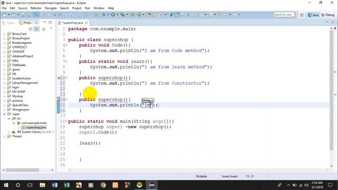Expand the Thread project
The height and width of the screenshot is (190, 338).
(4, 136)
